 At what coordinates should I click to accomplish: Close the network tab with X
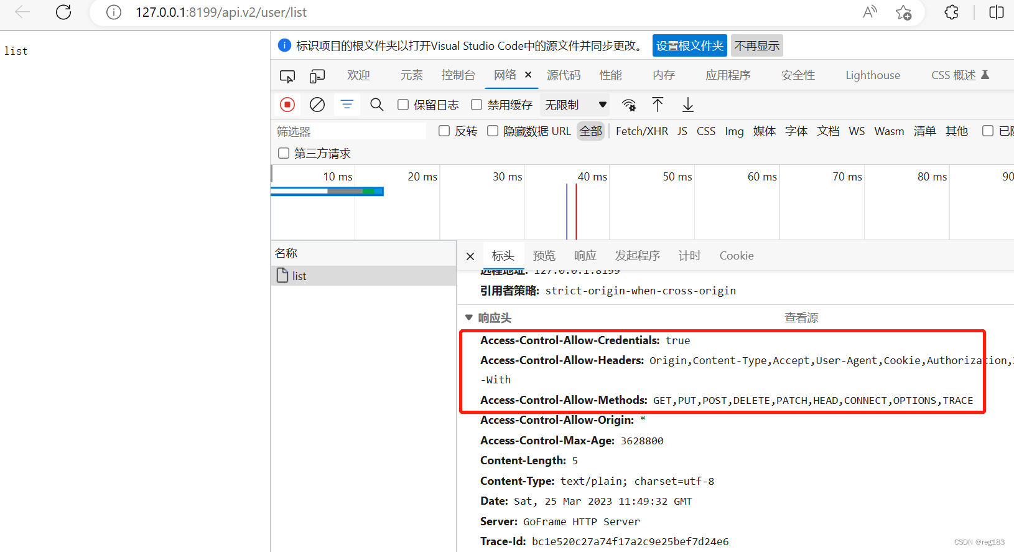point(528,75)
